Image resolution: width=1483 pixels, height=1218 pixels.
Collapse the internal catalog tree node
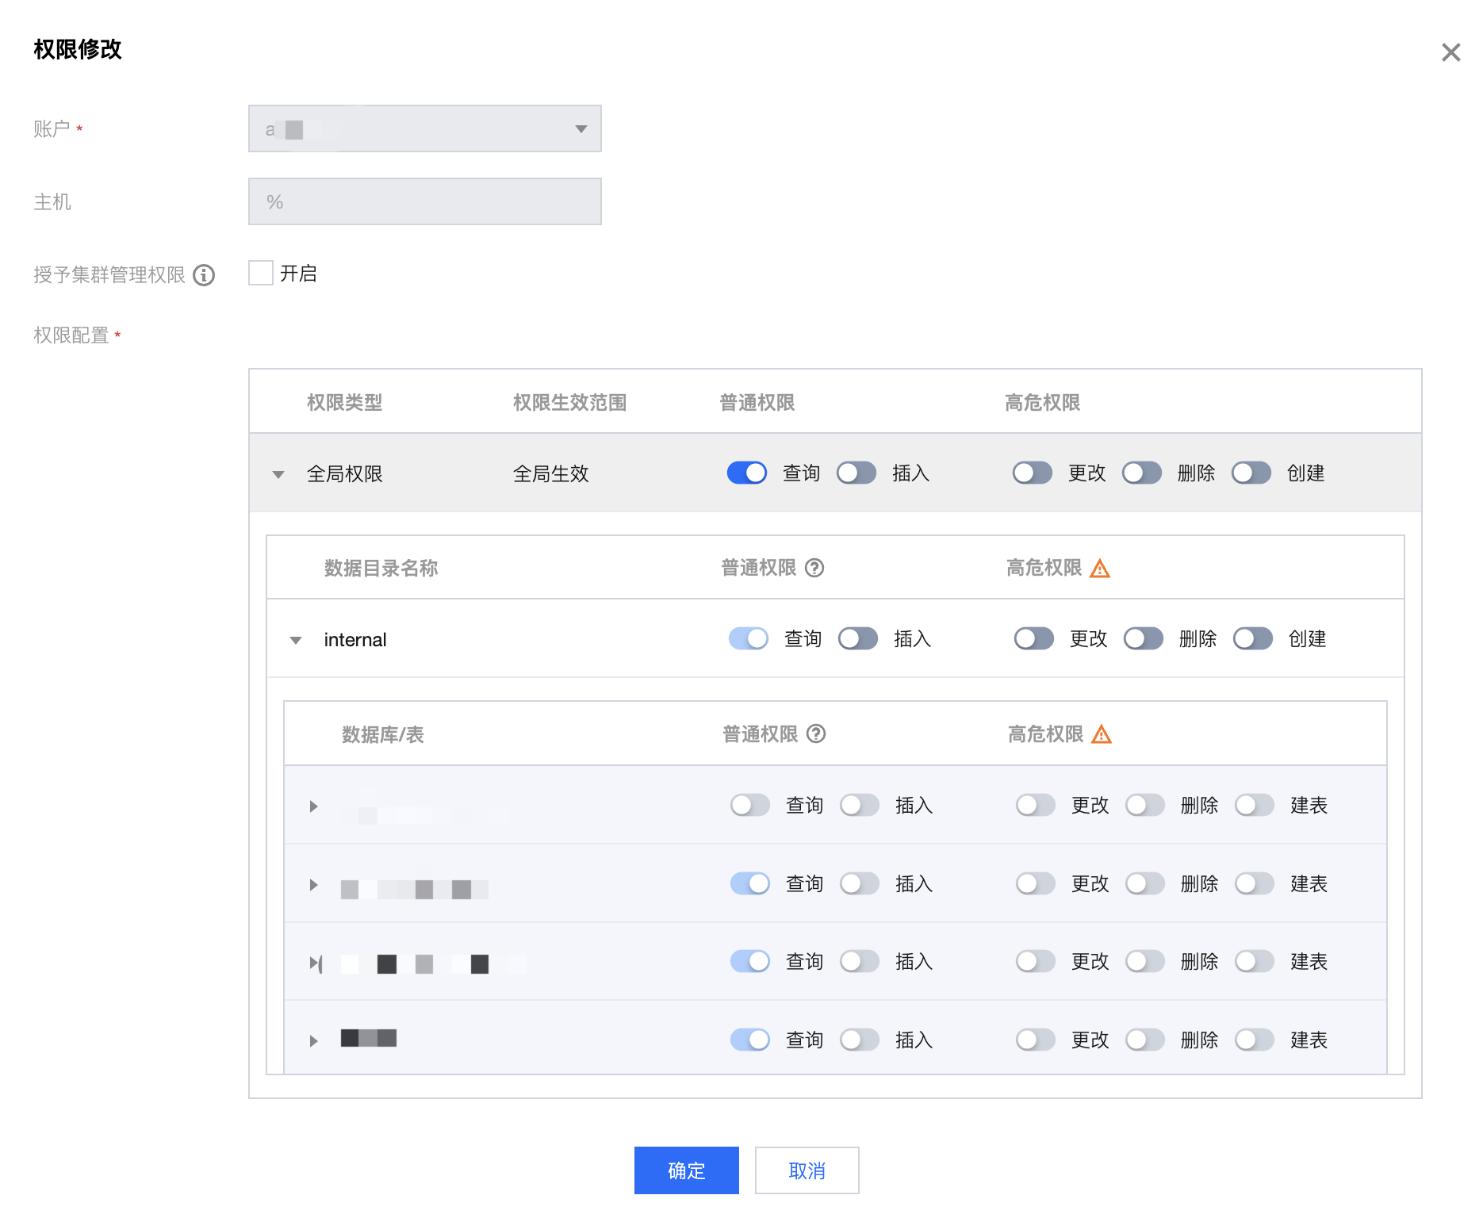click(296, 640)
